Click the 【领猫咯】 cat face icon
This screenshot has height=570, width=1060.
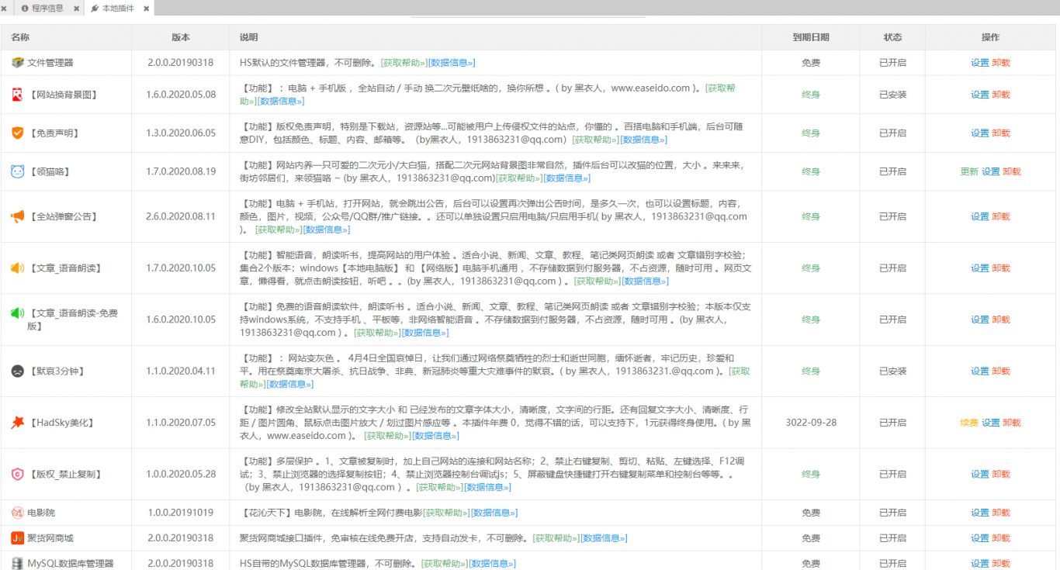[17, 171]
